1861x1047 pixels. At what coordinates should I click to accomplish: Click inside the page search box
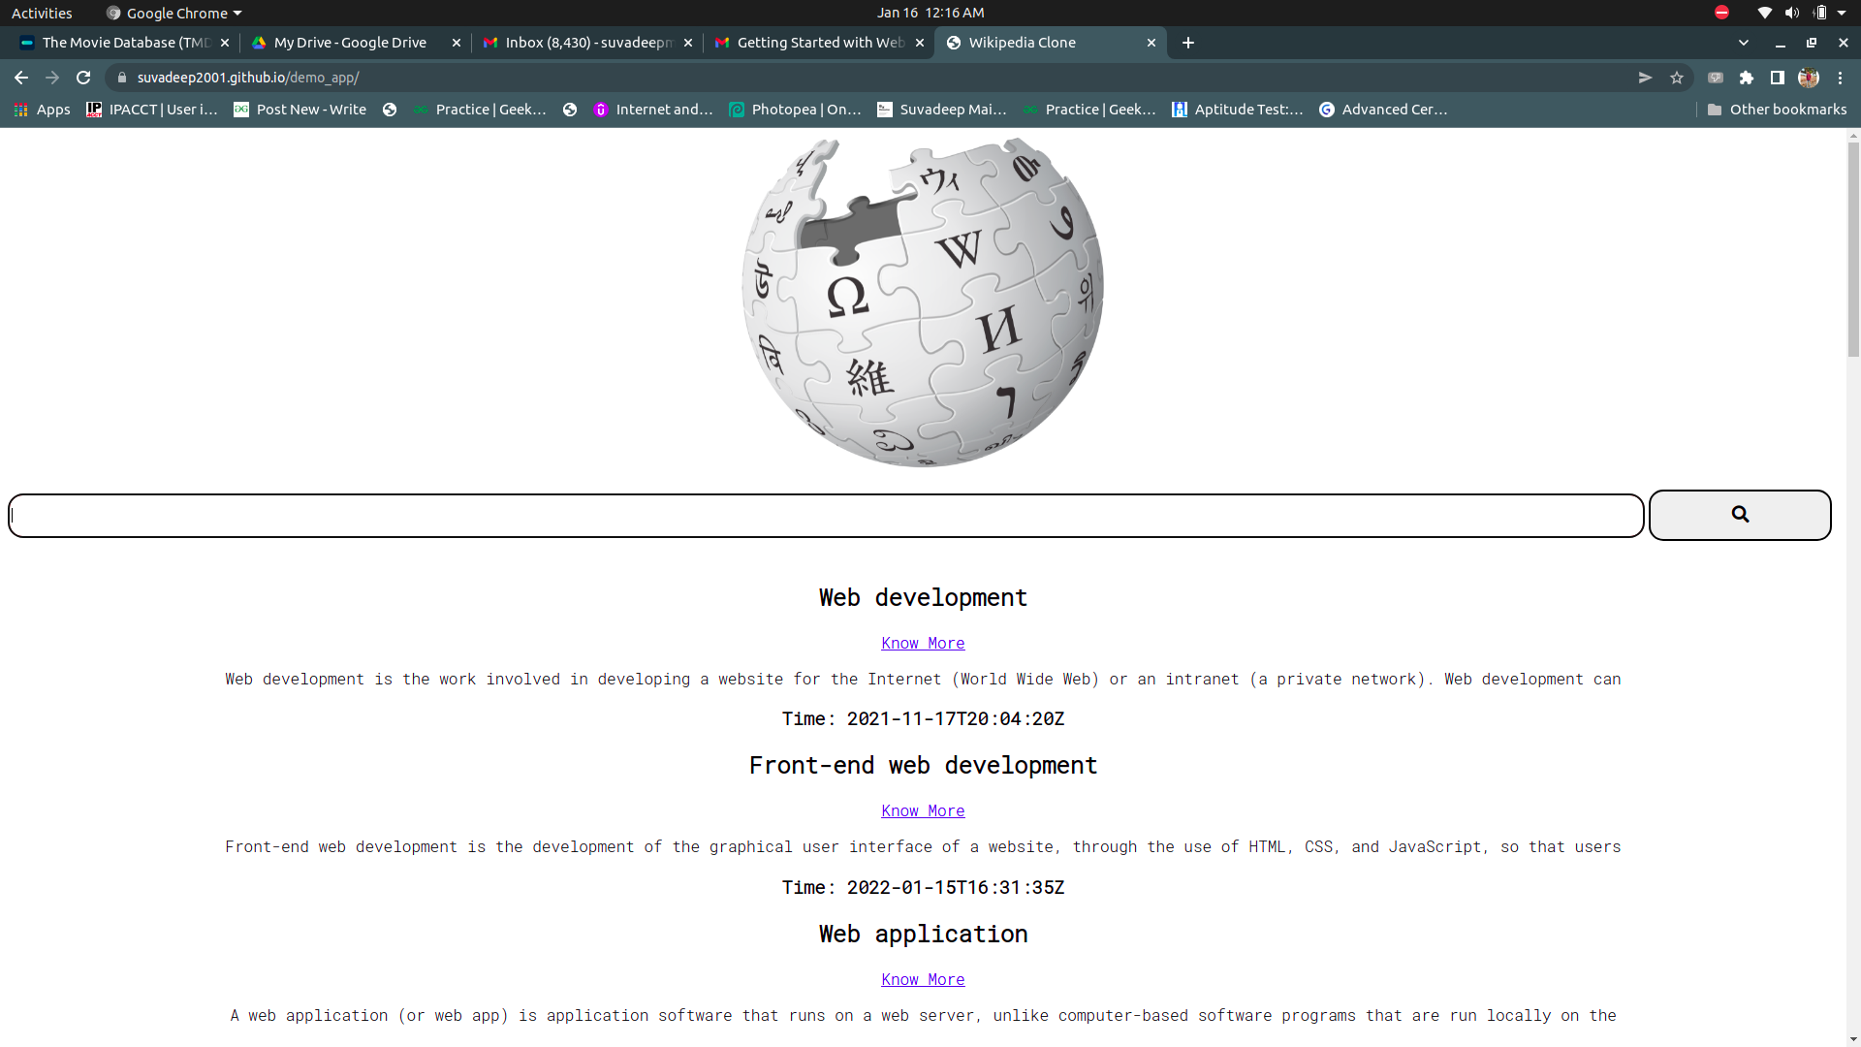[x=826, y=515]
